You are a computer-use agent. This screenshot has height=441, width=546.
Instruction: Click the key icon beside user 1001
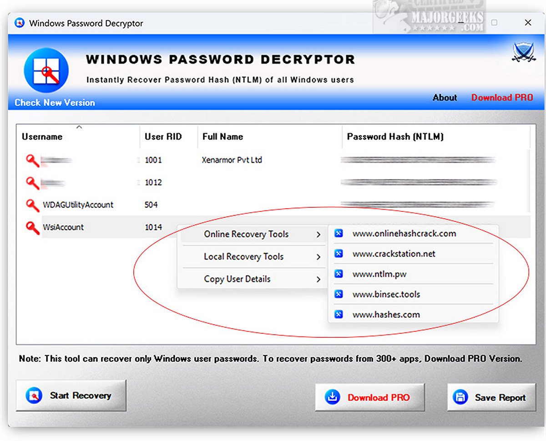[x=33, y=160]
